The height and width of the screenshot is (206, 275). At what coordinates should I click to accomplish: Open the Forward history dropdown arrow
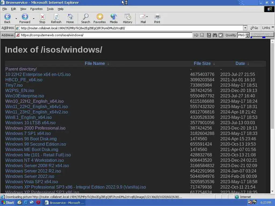coord(34,19)
